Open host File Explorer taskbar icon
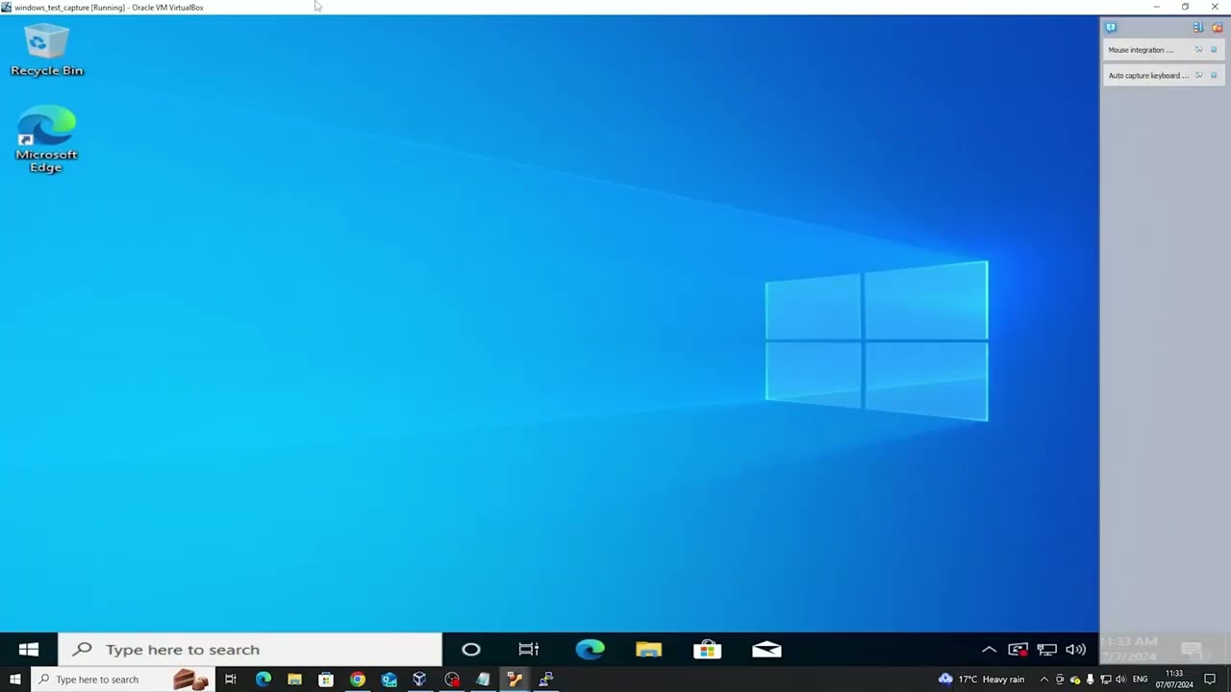The height and width of the screenshot is (692, 1231). [294, 680]
